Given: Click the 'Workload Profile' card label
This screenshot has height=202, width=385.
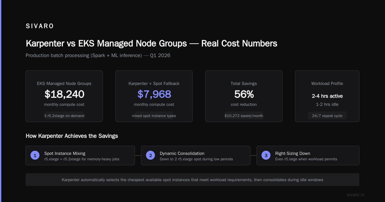Looking at the screenshot, I should pyautogui.click(x=327, y=83).
